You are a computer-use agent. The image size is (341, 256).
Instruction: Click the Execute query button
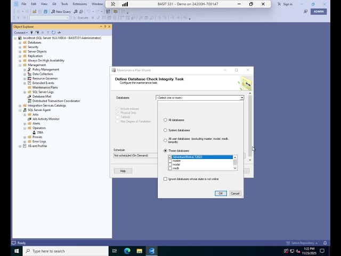[x=80, y=18]
